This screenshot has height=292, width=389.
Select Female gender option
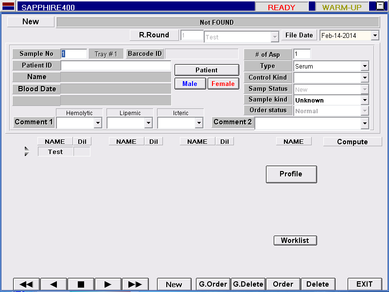point(223,84)
